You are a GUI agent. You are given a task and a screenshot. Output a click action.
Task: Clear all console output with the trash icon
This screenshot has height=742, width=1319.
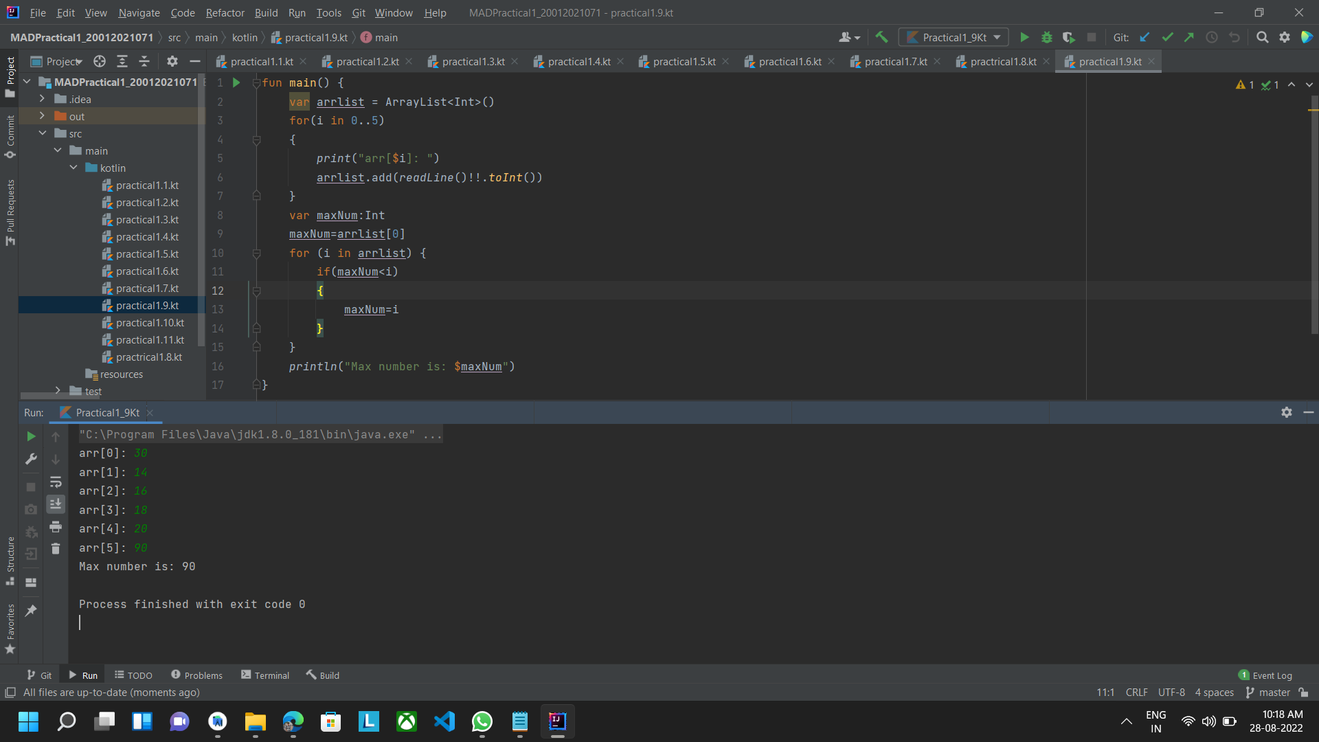tap(56, 548)
